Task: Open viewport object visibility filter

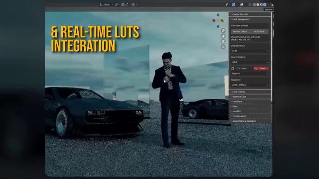Action: tap(228, 4)
